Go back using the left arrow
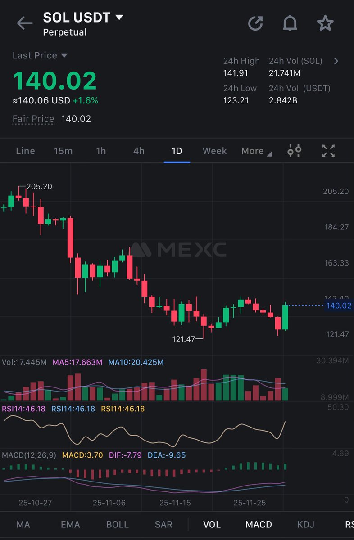Viewport: 354px width, 540px height. point(25,23)
